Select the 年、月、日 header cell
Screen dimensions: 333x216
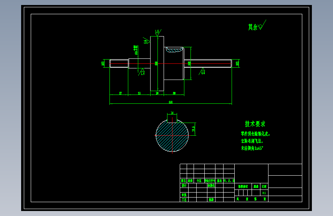pos(229,181)
